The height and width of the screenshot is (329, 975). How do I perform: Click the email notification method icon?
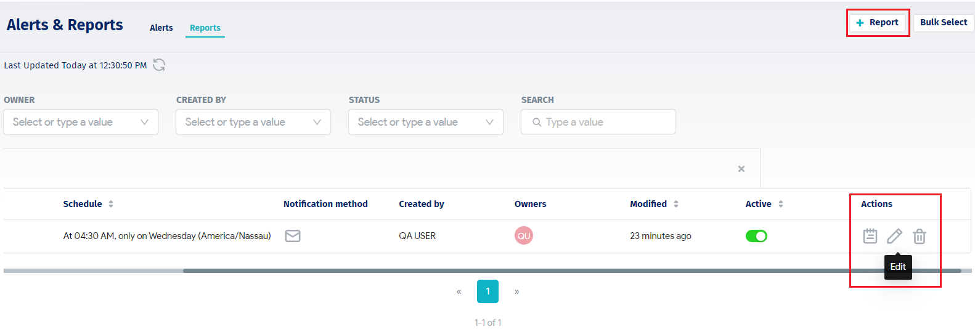point(293,236)
